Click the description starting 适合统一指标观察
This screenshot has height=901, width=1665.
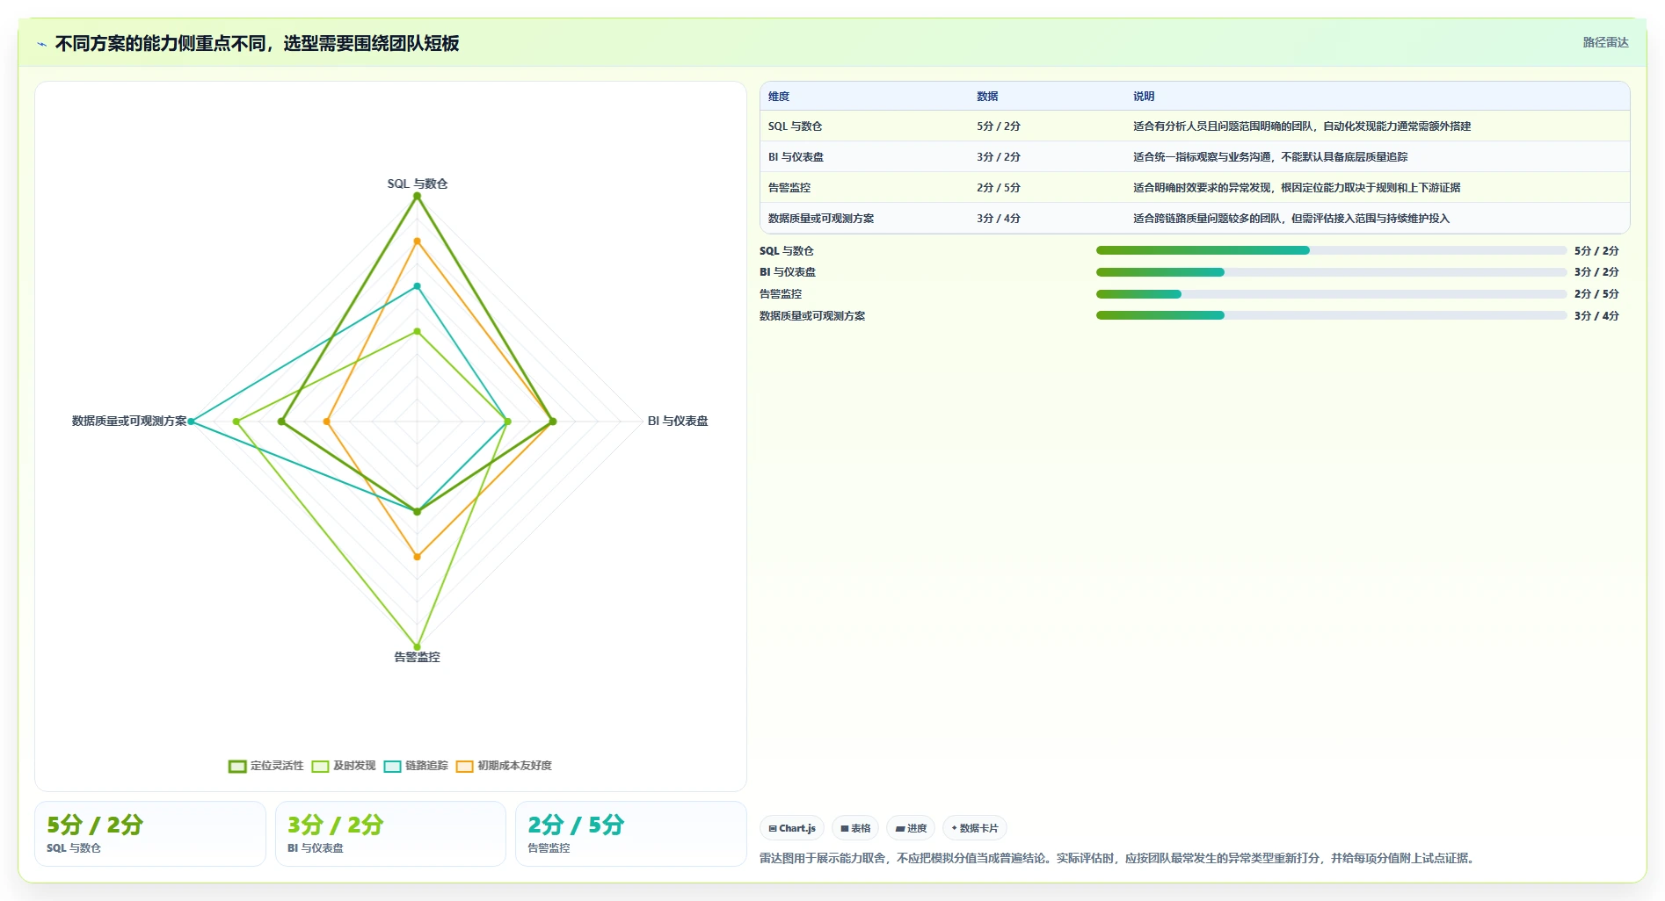click(1270, 157)
